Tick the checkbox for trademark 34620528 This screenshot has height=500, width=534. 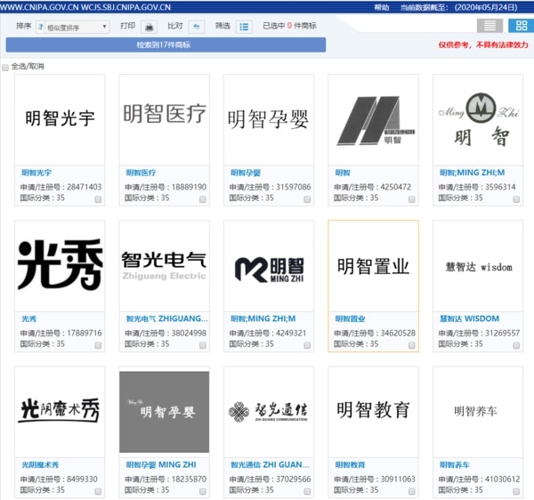[412, 345]
